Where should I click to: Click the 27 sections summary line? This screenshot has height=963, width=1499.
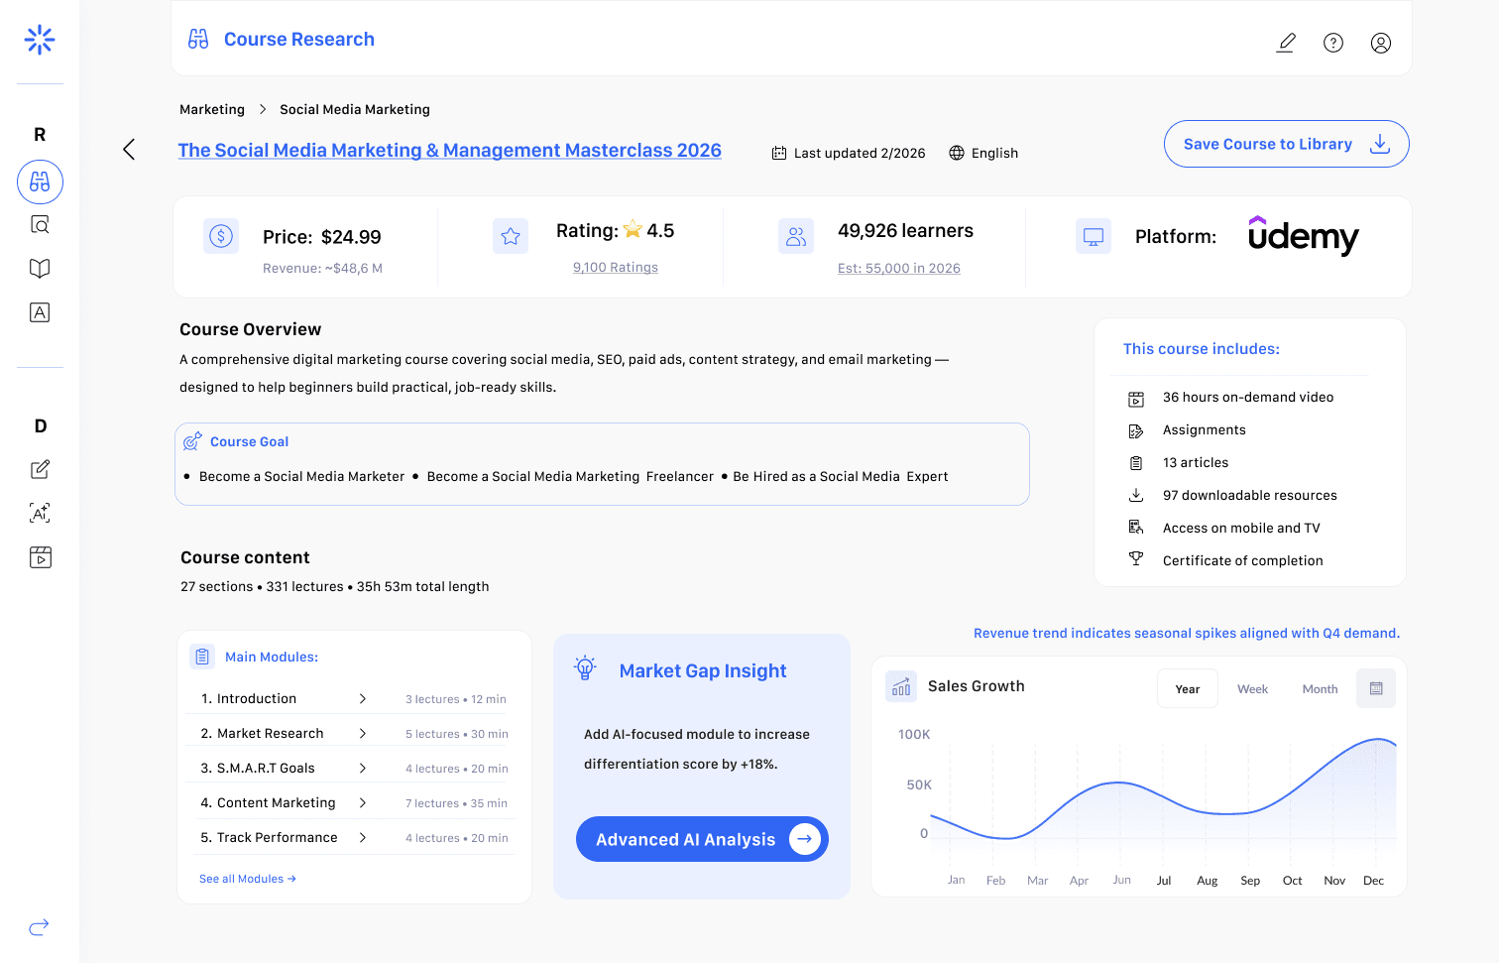click(335, 586)
